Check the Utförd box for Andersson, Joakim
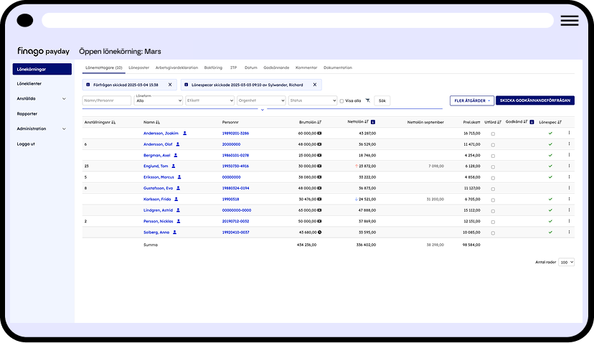 coord(493,133)
